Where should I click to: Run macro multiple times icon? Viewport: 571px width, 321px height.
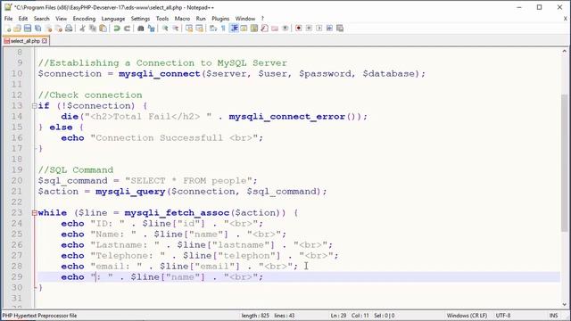point(329,29)
